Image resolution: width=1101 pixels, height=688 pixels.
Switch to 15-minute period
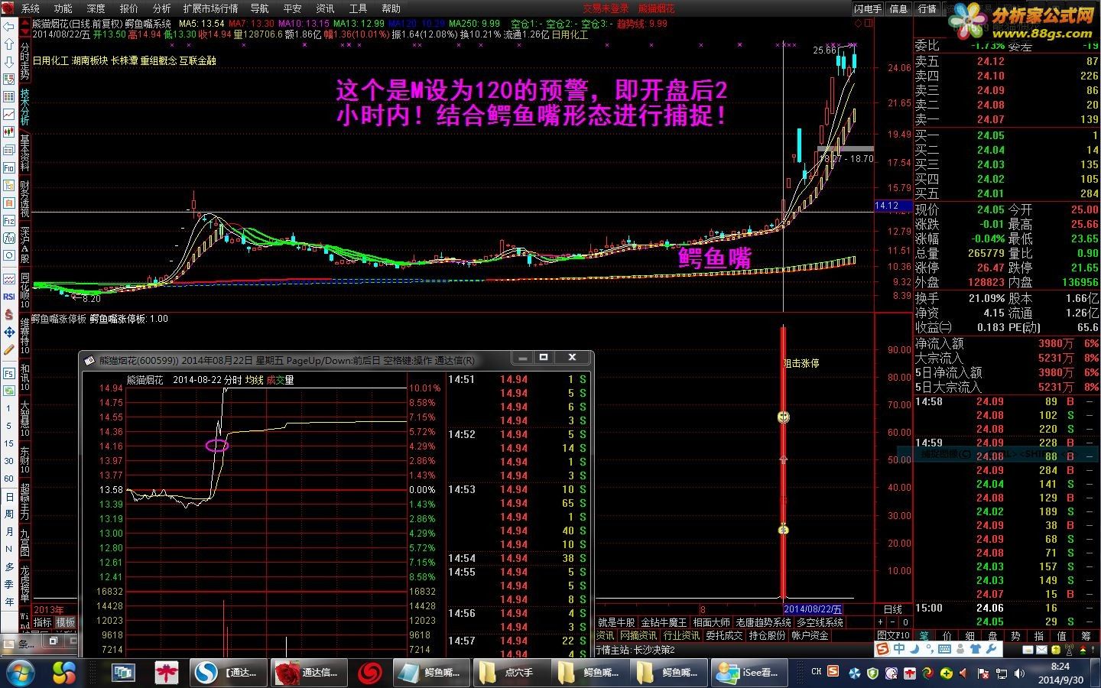[8, 443]
